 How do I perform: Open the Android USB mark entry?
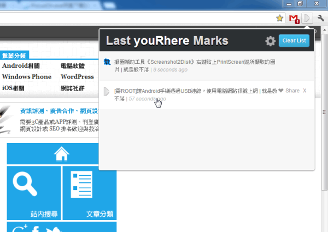(x=207, y=95)
